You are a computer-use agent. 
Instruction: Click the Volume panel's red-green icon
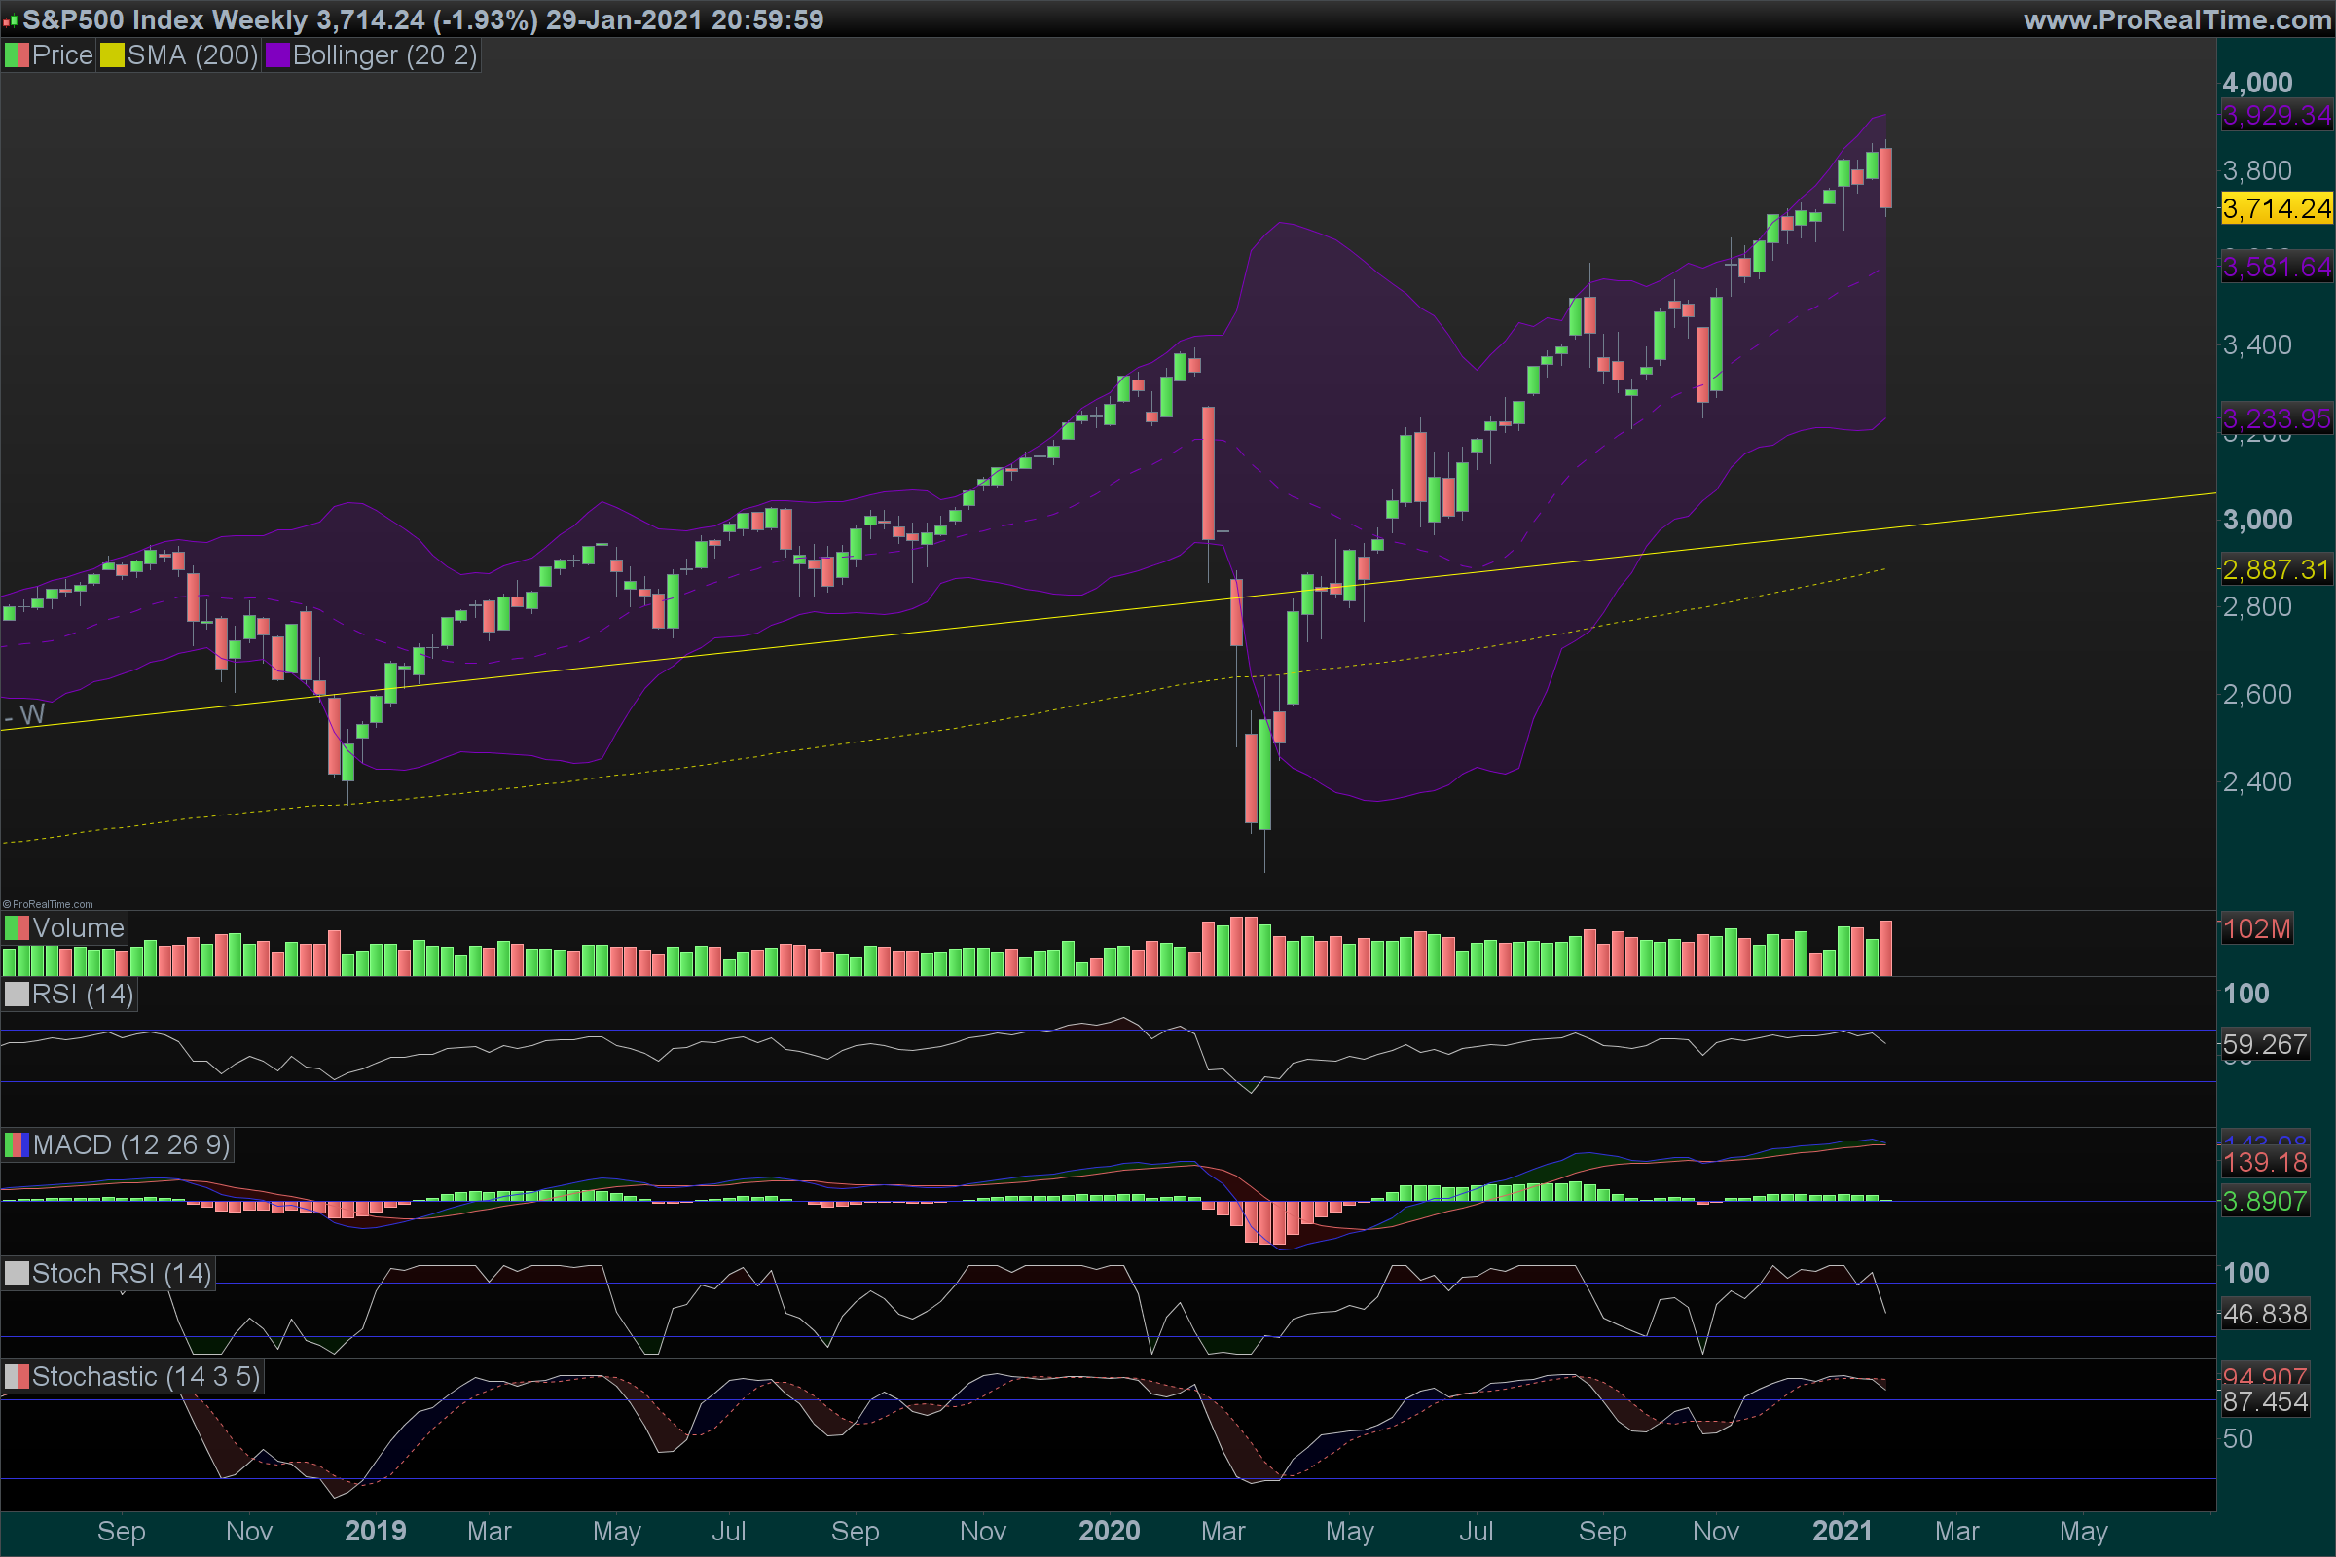[x=16, y=928]
